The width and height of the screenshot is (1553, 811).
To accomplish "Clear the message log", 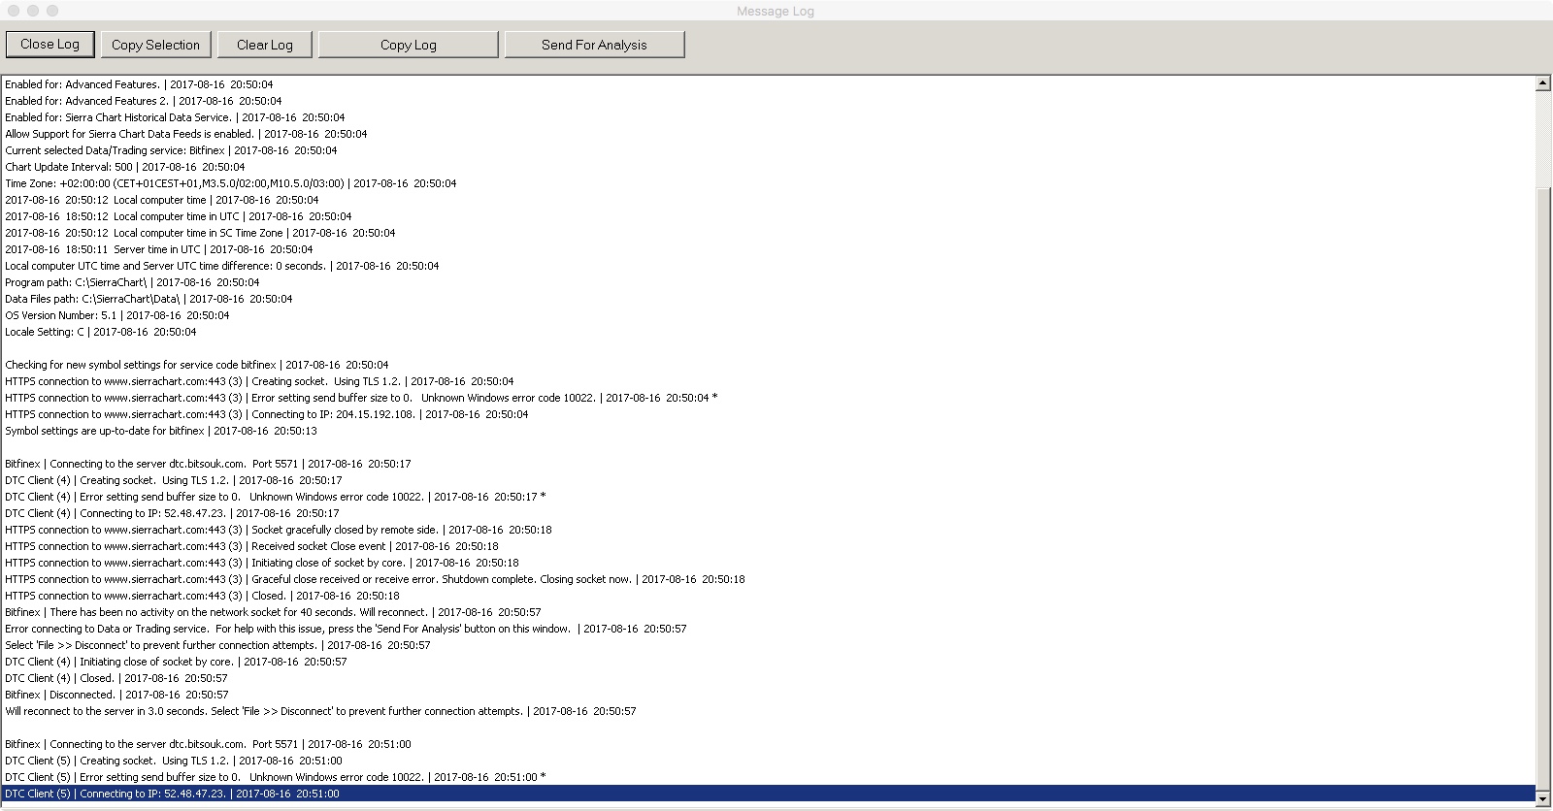I will click(x=265, y=45).
